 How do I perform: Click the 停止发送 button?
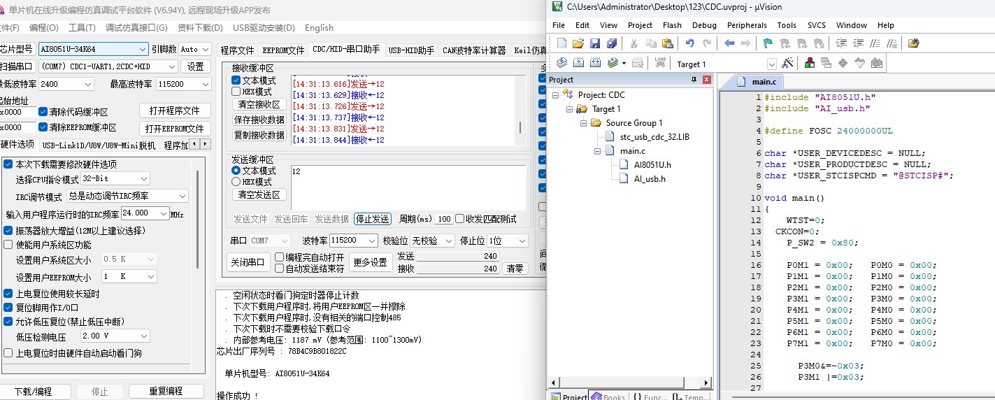point(372,219)
